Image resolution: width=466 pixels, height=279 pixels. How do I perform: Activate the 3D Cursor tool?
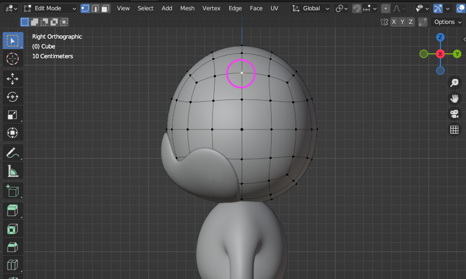pyautogui.click(x=13, y=59)
